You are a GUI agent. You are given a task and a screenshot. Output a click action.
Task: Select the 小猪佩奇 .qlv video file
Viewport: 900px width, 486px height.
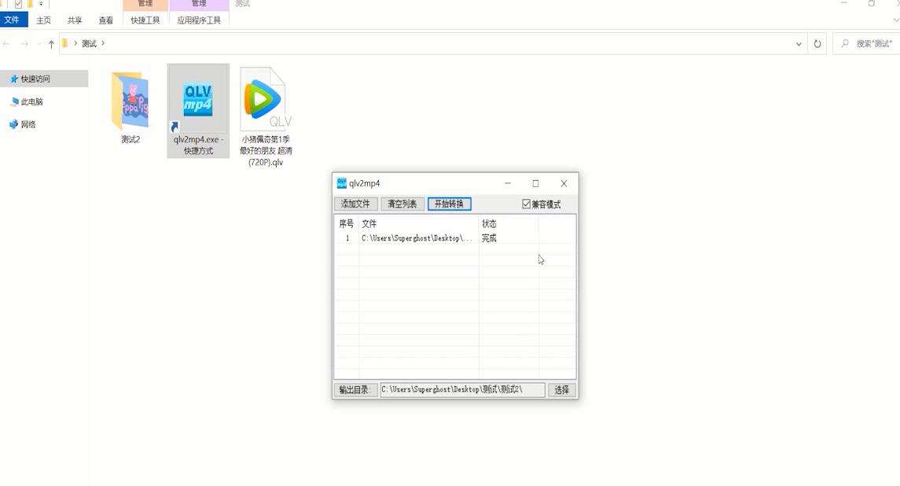[x=266, y=102]
